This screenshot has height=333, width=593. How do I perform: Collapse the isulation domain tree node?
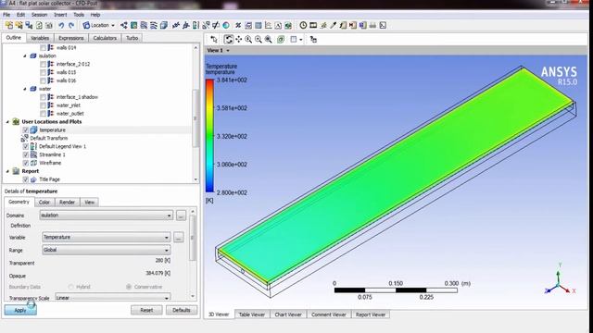point(25,55)
